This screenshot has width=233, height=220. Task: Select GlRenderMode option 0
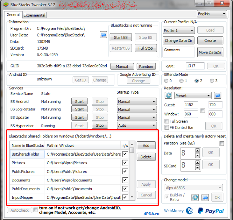point(166,81)
